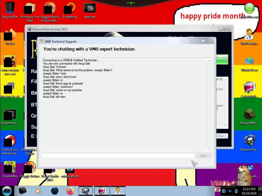The image size is (262, 196).
Task: Click the heading 'You're chatting with a VM0 expert technician.'
Action: (x=89, y=49)
